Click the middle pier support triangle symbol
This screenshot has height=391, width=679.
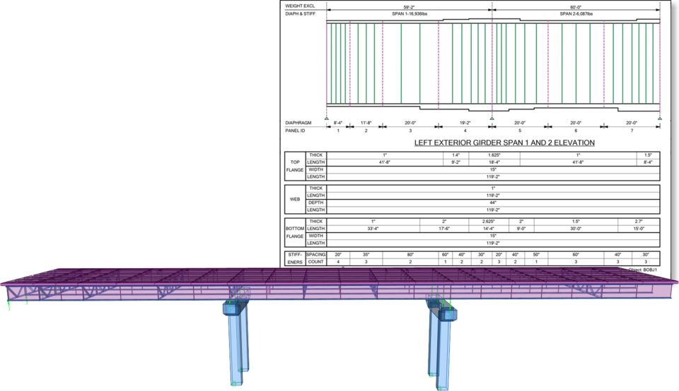(492, 118)
